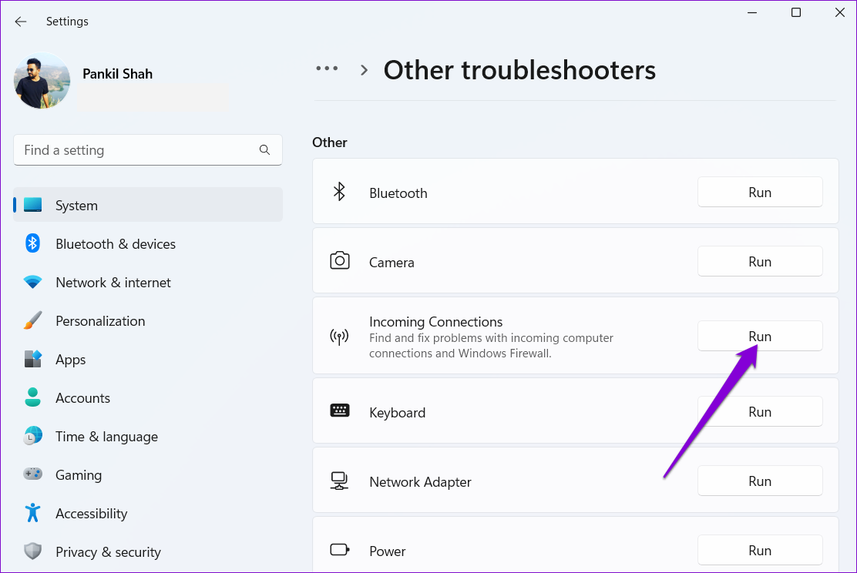
Task: Run the Keyboard troubleshooter
Action: (760, 411)
